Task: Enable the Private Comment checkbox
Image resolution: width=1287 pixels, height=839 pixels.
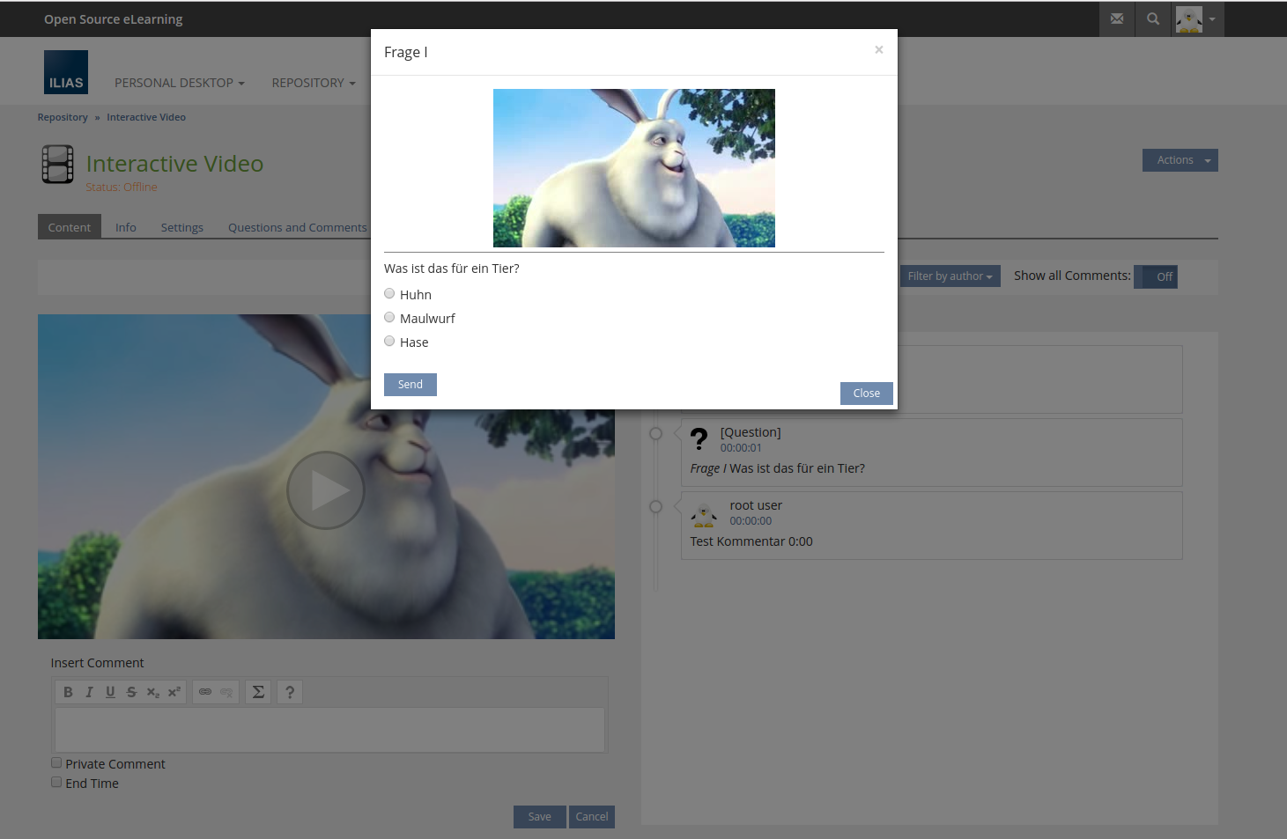Action: (x=56, y=763)
